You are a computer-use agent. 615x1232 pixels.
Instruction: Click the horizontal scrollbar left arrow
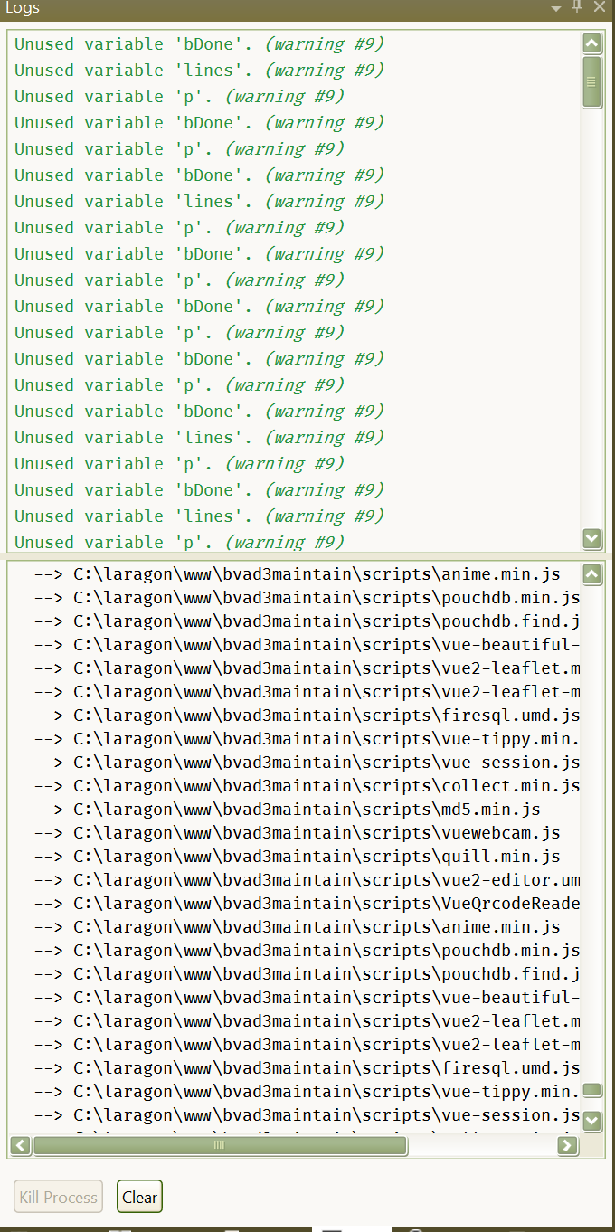pyautogui.click(x=21, y=1145)
